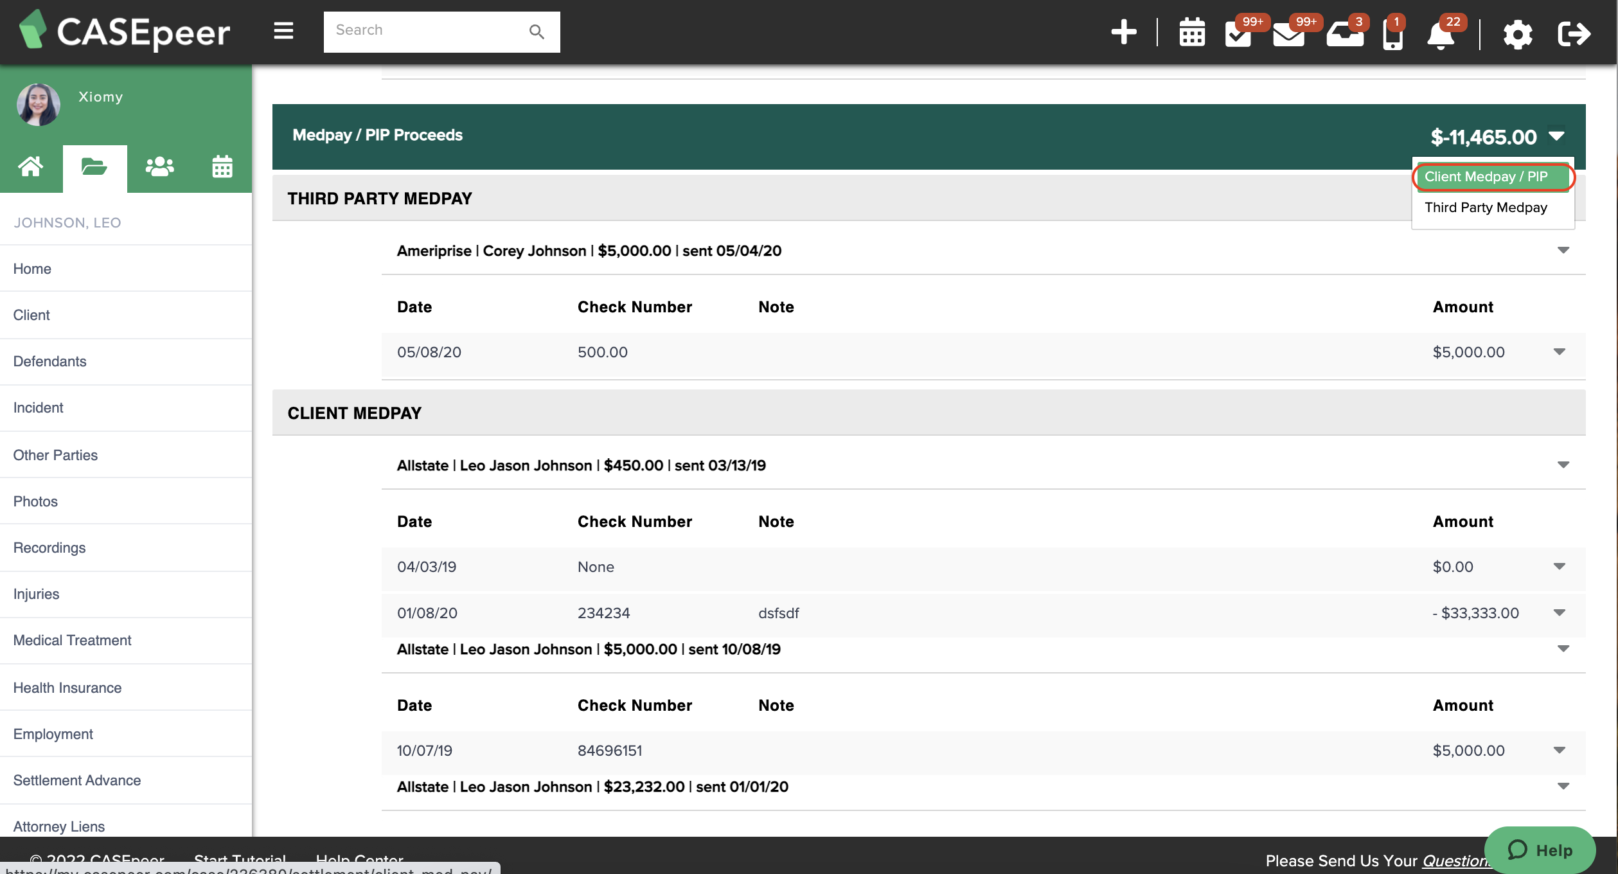Click the CASEpeer logo
Viewport: 1618px width, 874px height.
124,31
